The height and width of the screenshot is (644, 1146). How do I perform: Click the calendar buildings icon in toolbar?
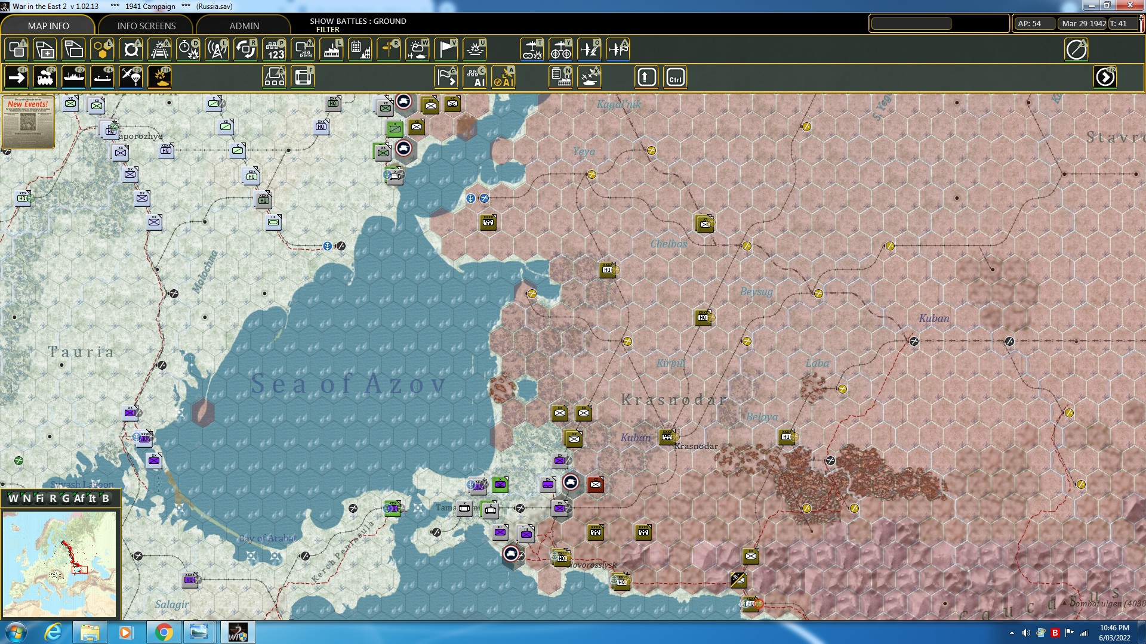(360, 49)
